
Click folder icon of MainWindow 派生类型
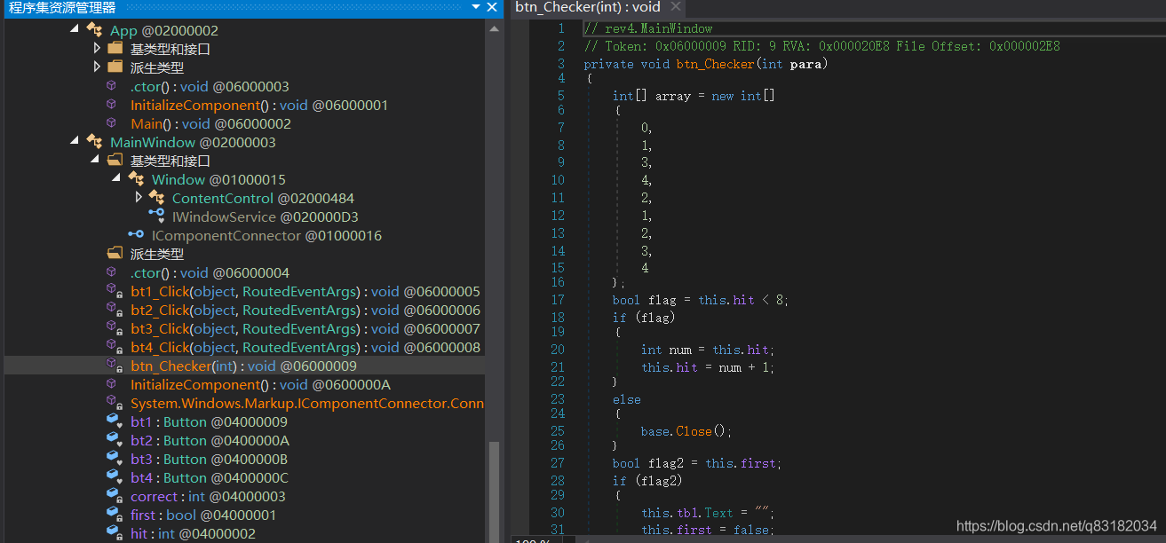(115, 254)
